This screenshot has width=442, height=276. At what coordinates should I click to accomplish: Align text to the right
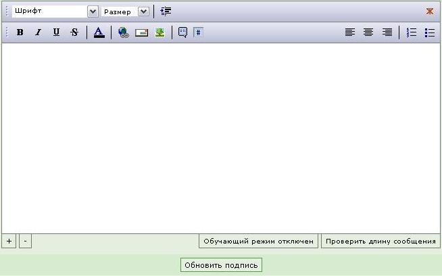point(387,32)
